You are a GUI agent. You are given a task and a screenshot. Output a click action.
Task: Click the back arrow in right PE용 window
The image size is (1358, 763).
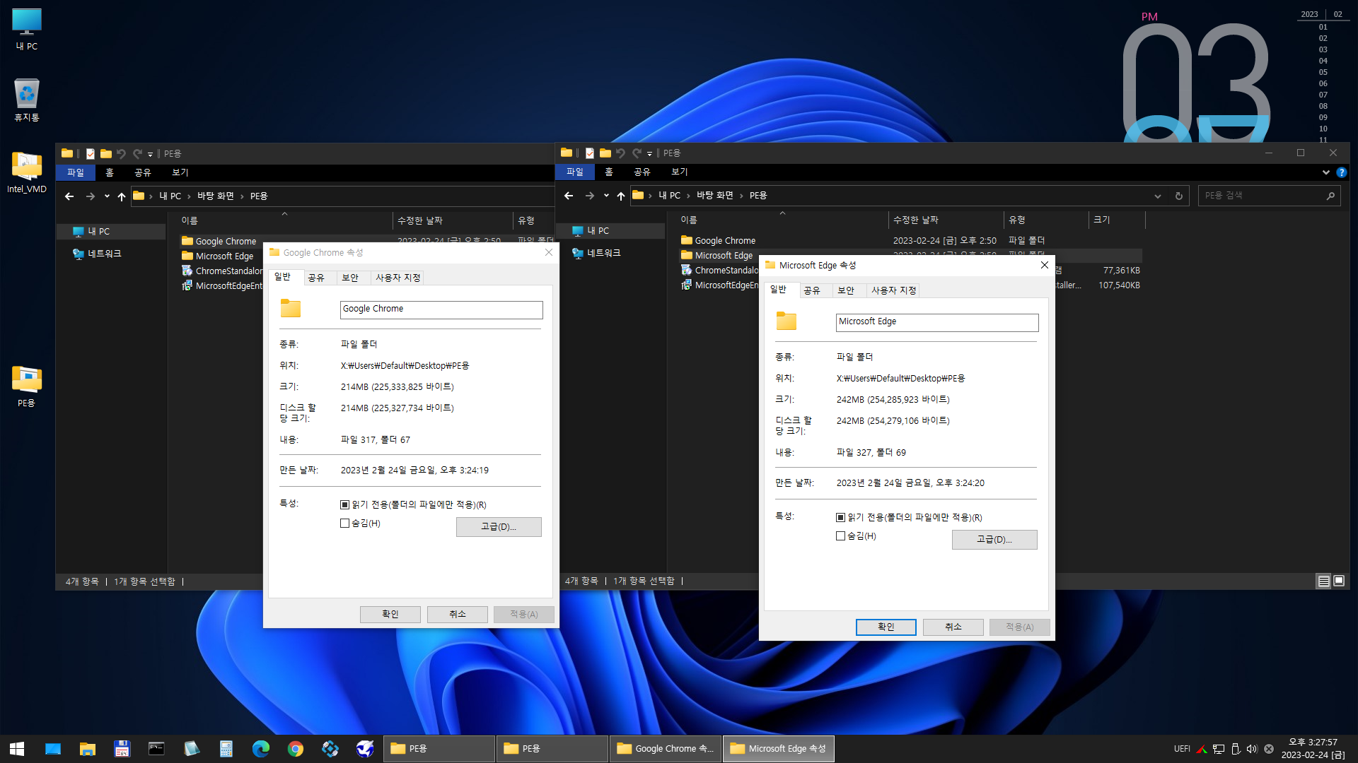pos(569,196)
